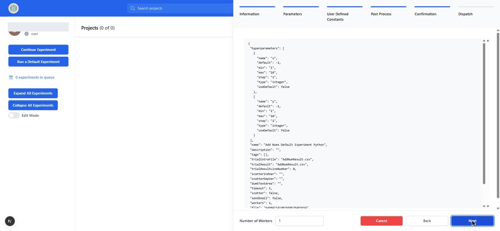Open the Next.js dev tools badge

(10, 221)
